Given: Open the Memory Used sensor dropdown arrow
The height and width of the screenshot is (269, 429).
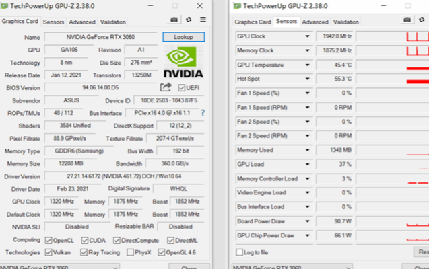Looking at the screenshot, I should [308, 150].
